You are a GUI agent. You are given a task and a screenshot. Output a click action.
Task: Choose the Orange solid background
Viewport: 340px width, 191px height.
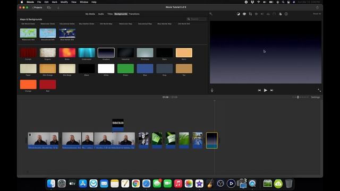(28, 84)
